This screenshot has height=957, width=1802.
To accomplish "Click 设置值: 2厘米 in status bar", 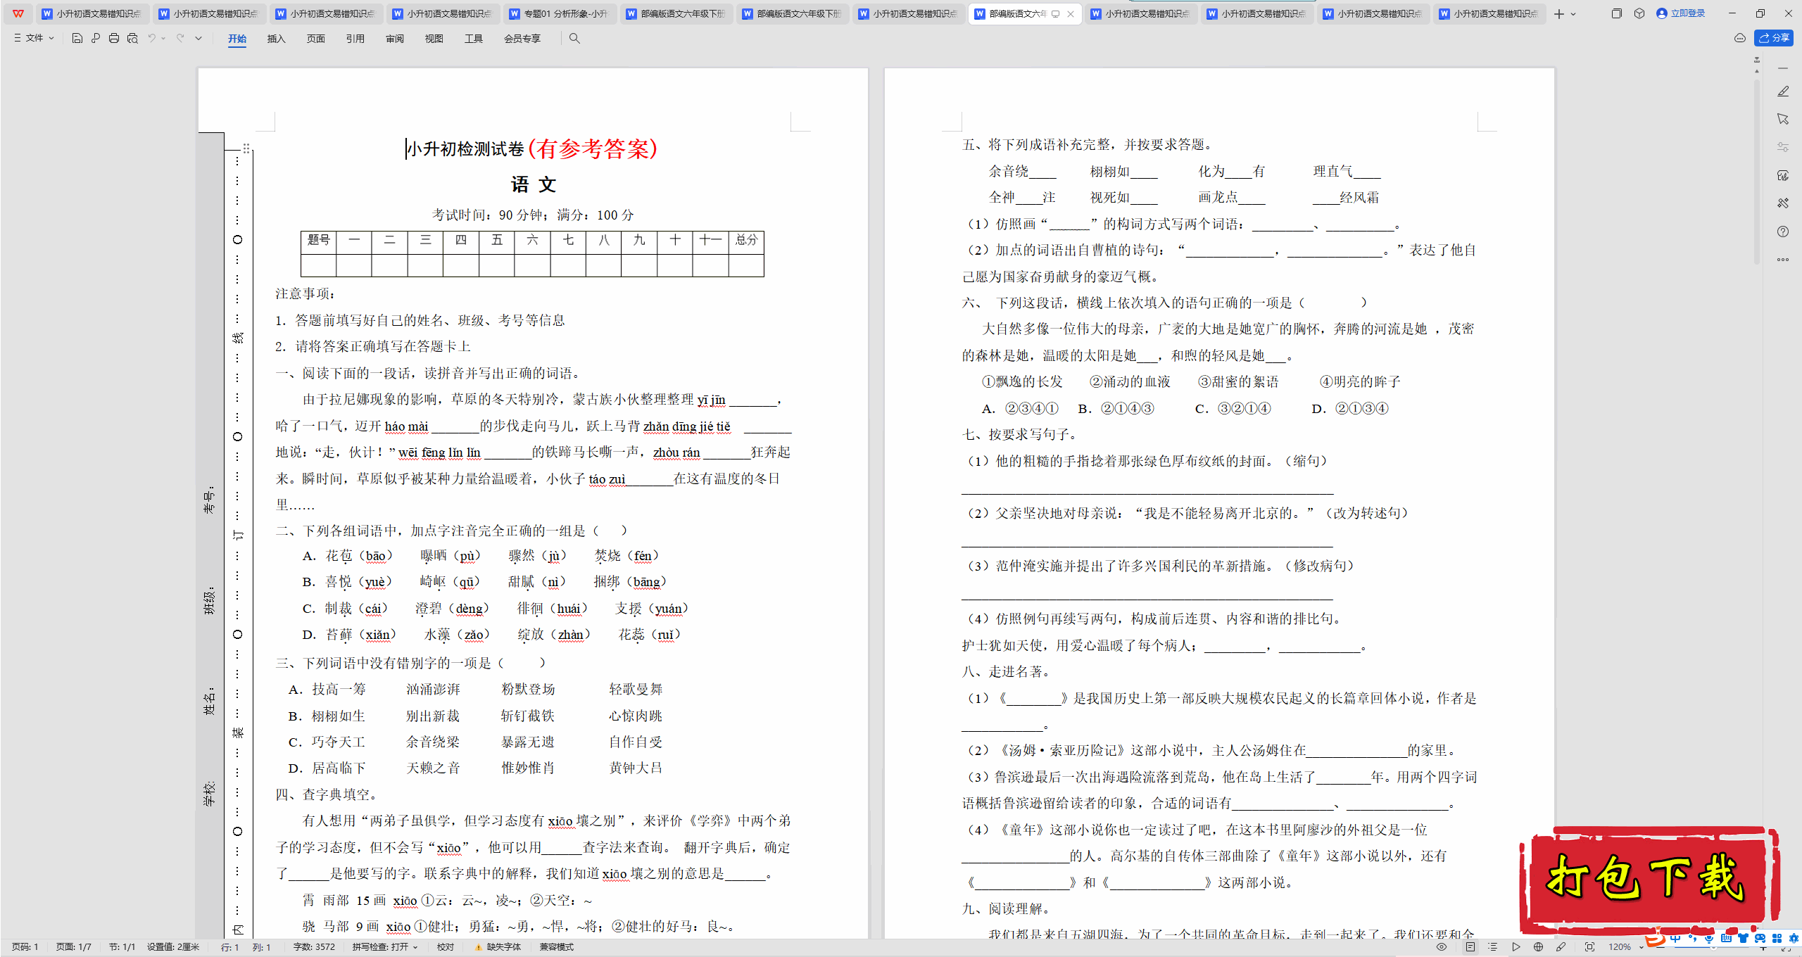I will (x=173, y=947).
